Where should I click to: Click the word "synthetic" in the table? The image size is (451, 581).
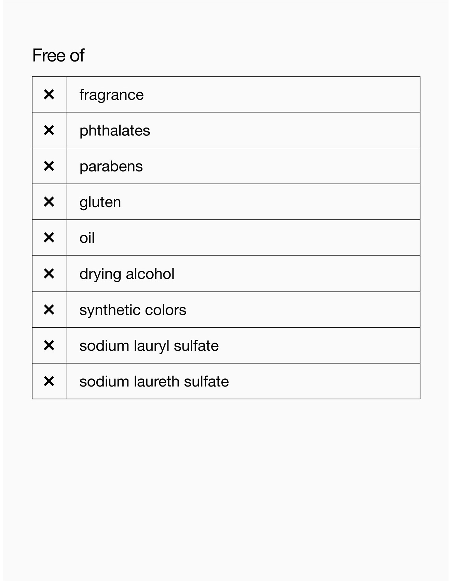[x=110, y=310]
